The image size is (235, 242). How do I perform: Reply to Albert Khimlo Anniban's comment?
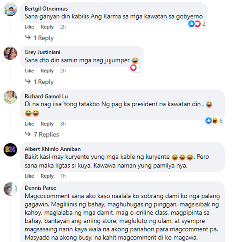tap(47, 176)
